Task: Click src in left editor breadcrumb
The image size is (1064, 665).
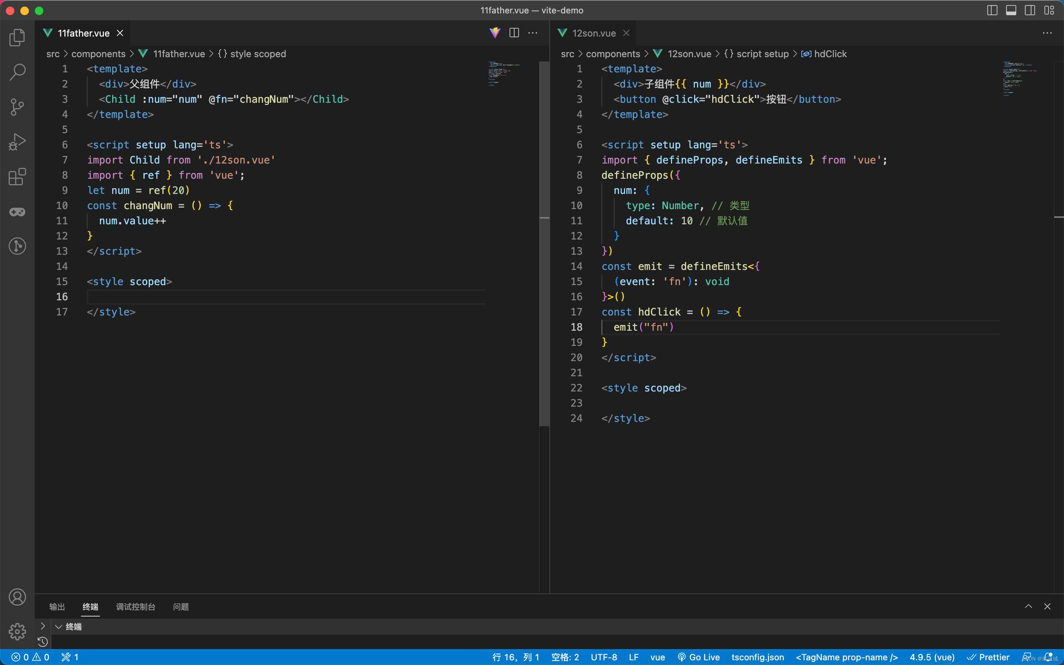Action: click(53, 54)
